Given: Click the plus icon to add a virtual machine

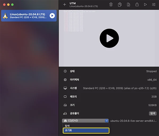Looking at the screenshot, I should point(64,4).
